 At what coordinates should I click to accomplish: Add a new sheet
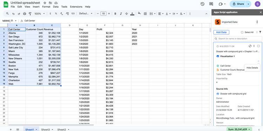(11, 130)
